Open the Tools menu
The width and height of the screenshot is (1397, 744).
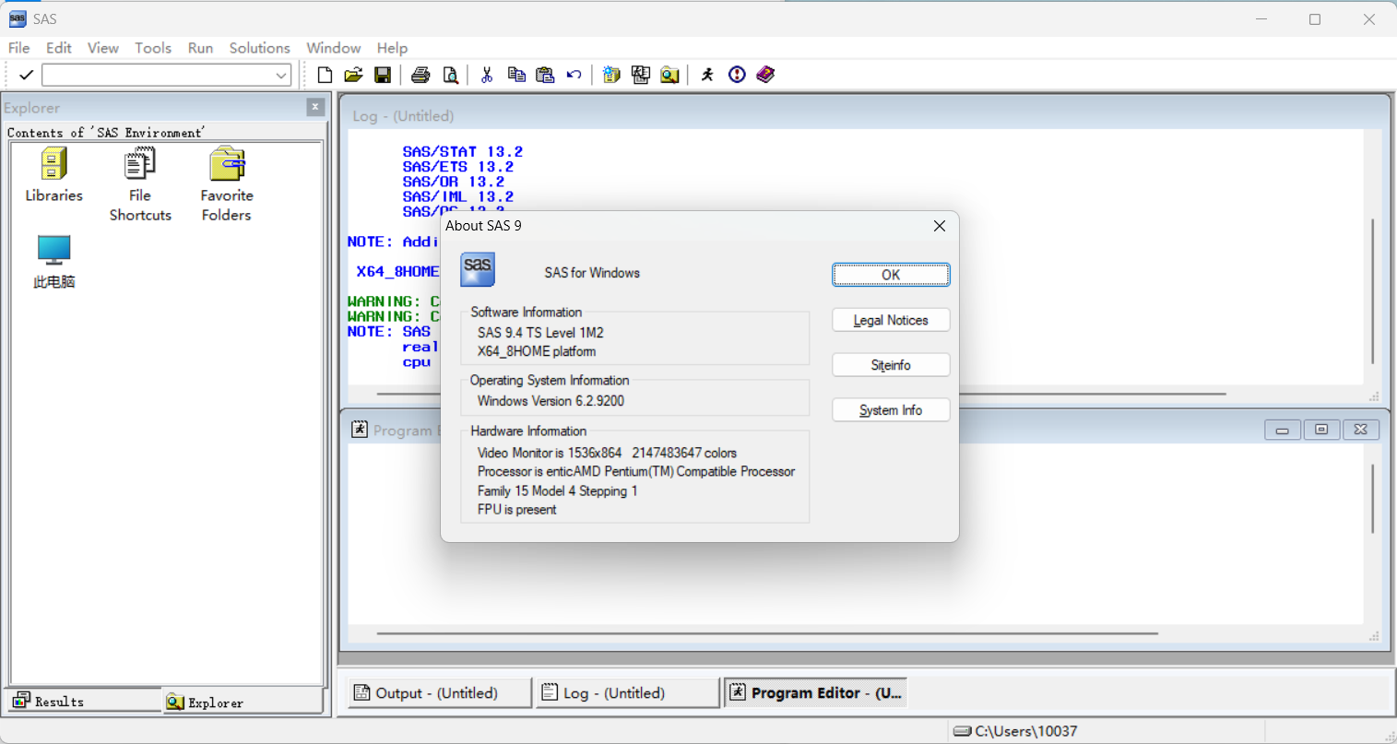pos(153,48)
